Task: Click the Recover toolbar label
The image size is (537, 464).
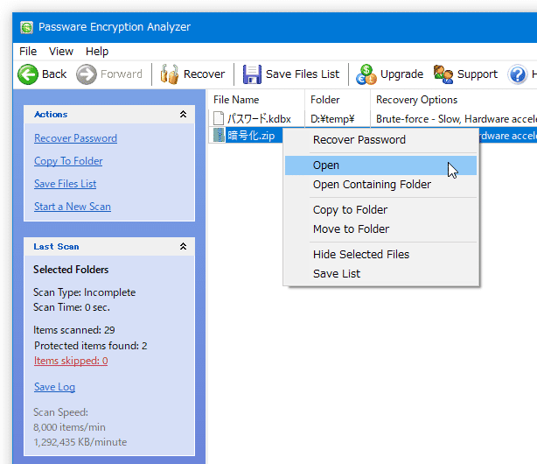Action: coord(204,74)
